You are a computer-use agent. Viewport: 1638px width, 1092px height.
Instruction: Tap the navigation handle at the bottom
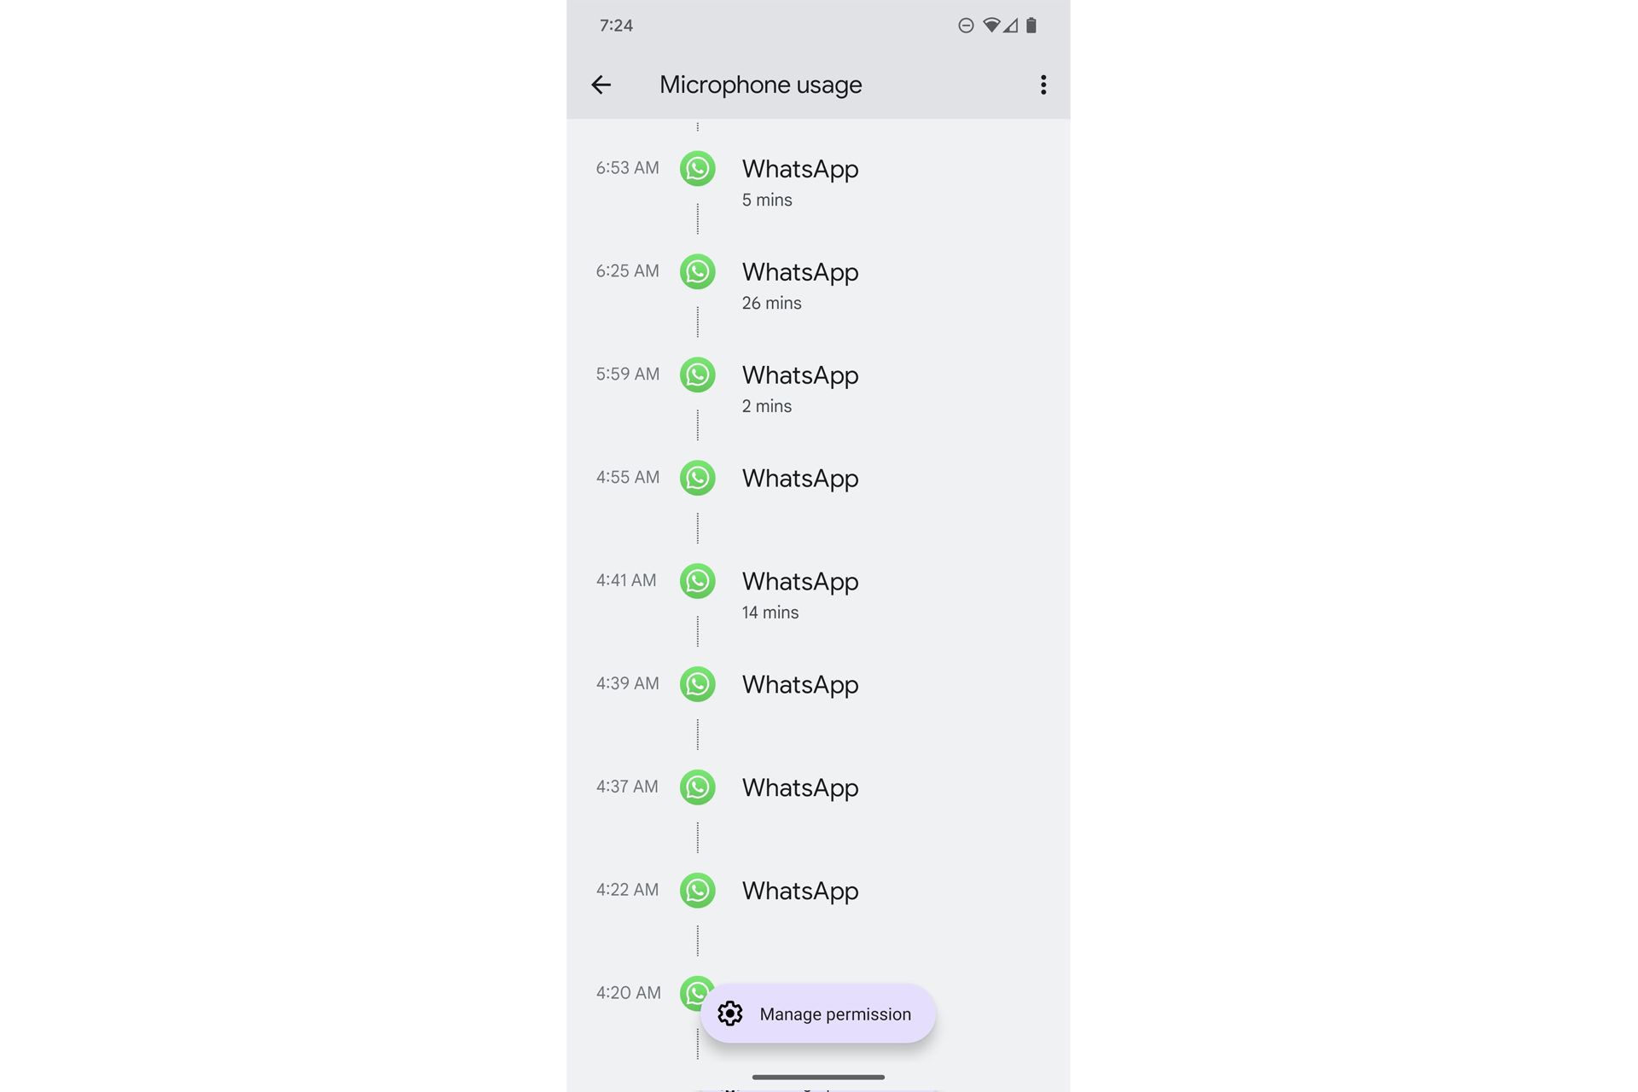click(818, 1077)
